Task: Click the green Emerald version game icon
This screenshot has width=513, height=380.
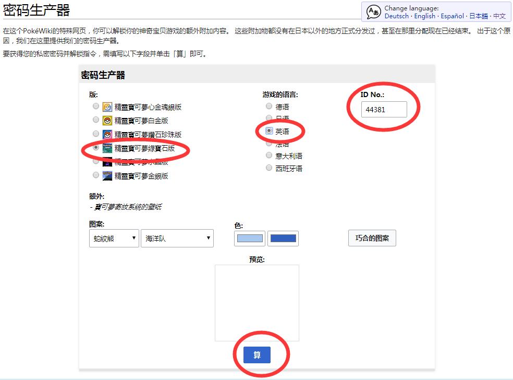Action: 106,148
